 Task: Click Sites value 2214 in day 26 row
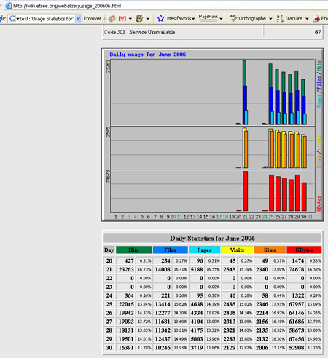point(262,313)
